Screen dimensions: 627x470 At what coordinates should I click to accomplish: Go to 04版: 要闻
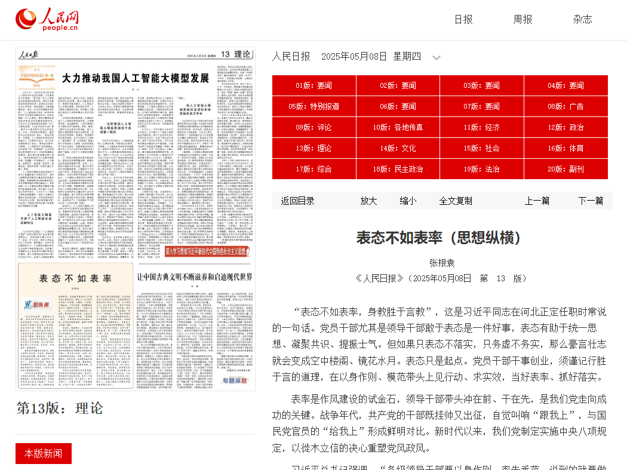[566, 85]
